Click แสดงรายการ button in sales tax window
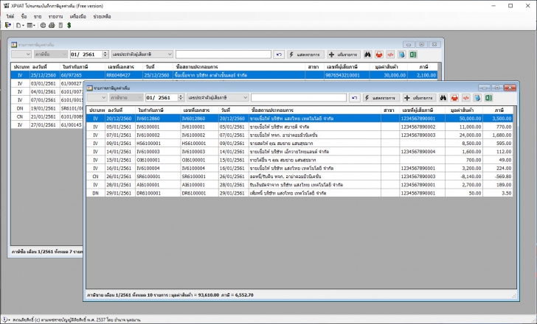 click(381, 98)
